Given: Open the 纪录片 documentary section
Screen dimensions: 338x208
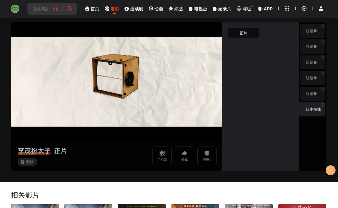Looking at the screenshot, I should point(222,9).
